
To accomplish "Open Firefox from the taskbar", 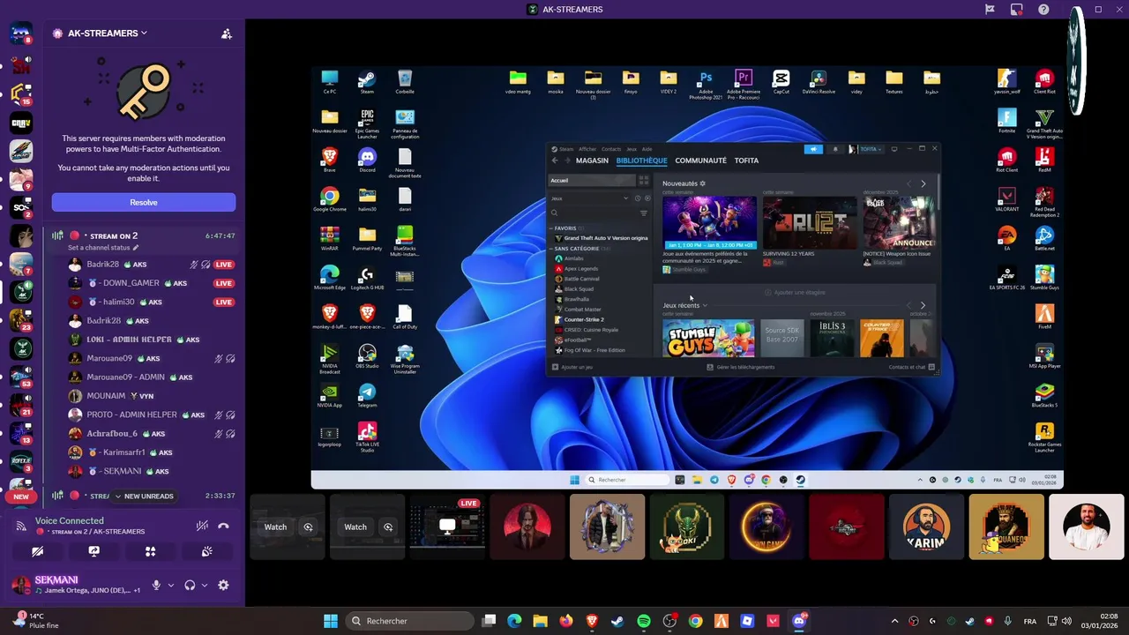I will click(x=566, y=621).
